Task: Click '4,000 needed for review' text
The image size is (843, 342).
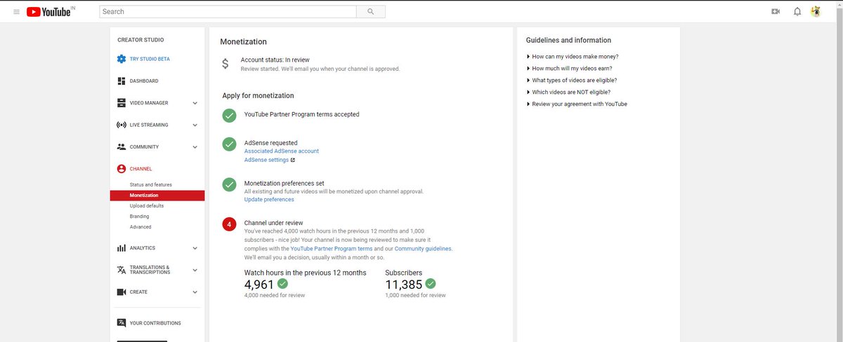Action: click(275, 296)
